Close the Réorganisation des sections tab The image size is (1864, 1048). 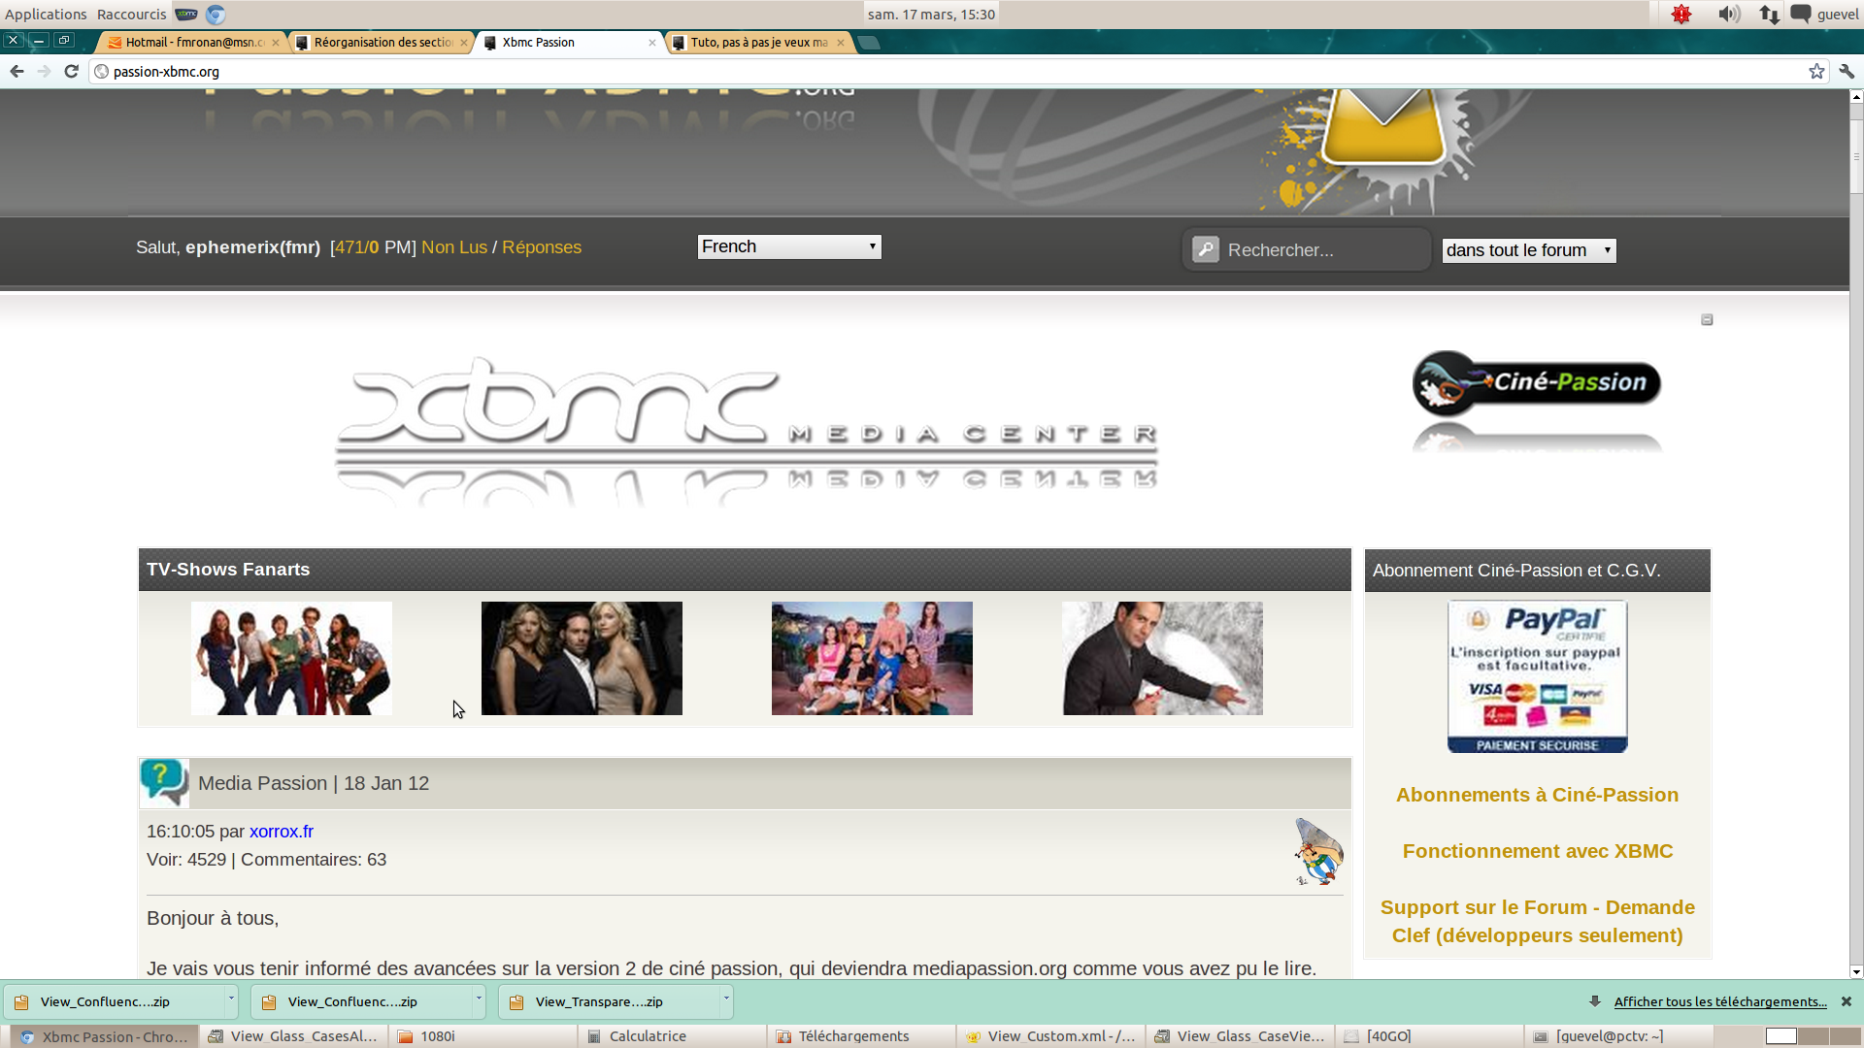464,42
